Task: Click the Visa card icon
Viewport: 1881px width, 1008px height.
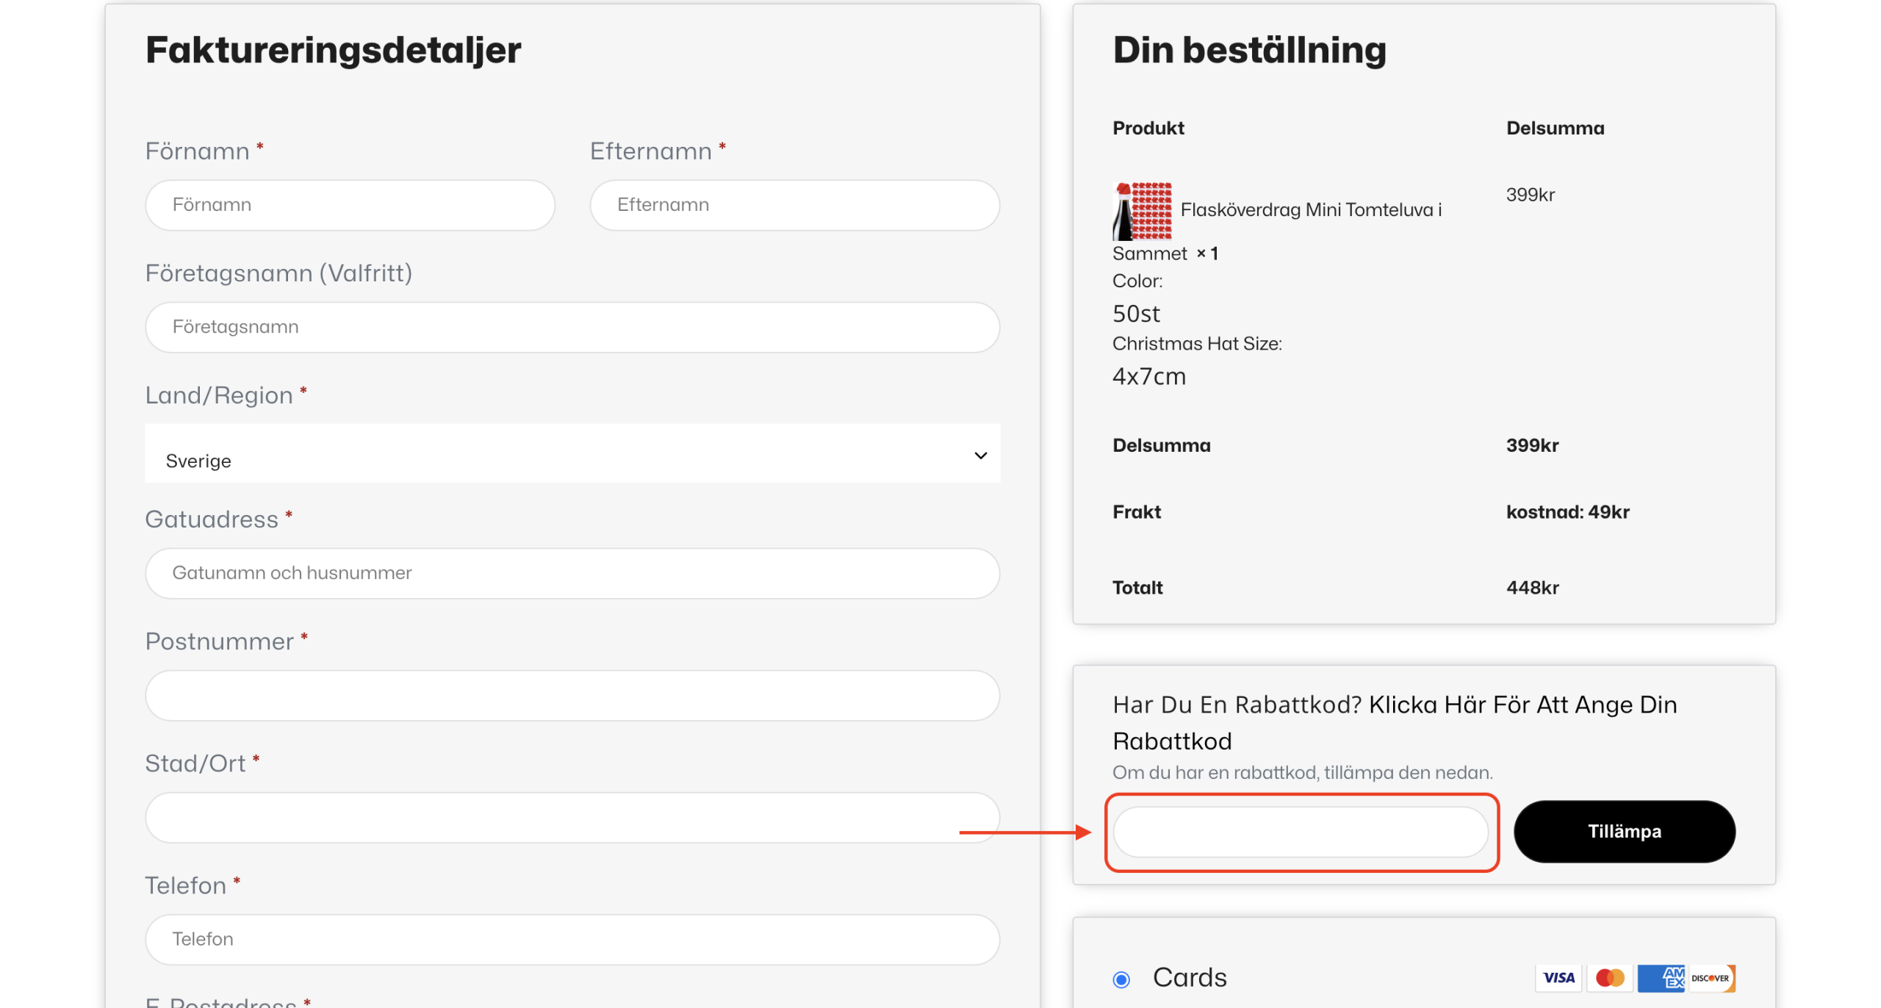Action: click(x=1558, y=978)
